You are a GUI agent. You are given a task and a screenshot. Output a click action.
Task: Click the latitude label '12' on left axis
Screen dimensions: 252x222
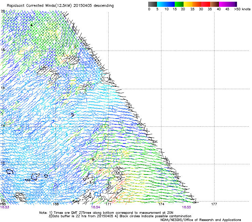pyautogui.click(x=3, y=163)
